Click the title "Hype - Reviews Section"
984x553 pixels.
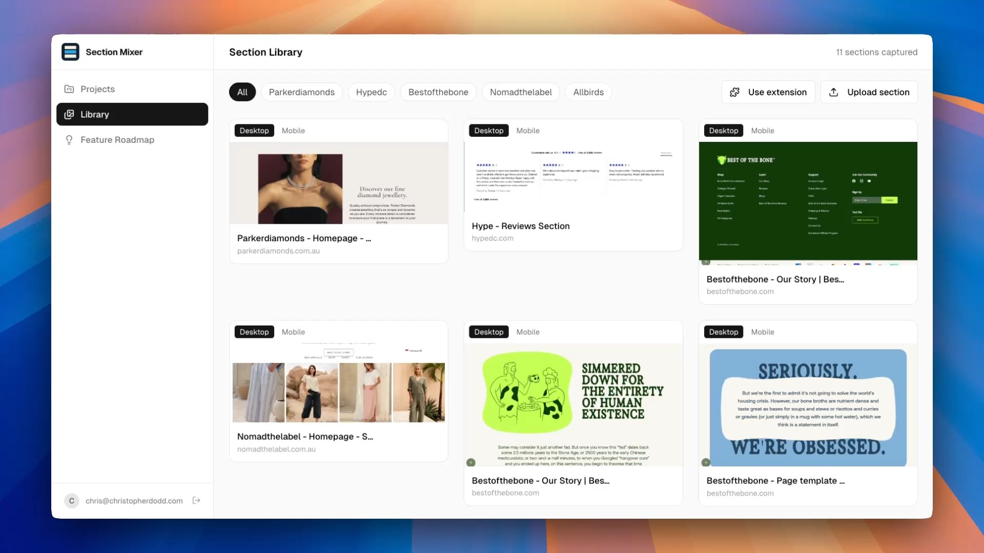pos(521,226)
